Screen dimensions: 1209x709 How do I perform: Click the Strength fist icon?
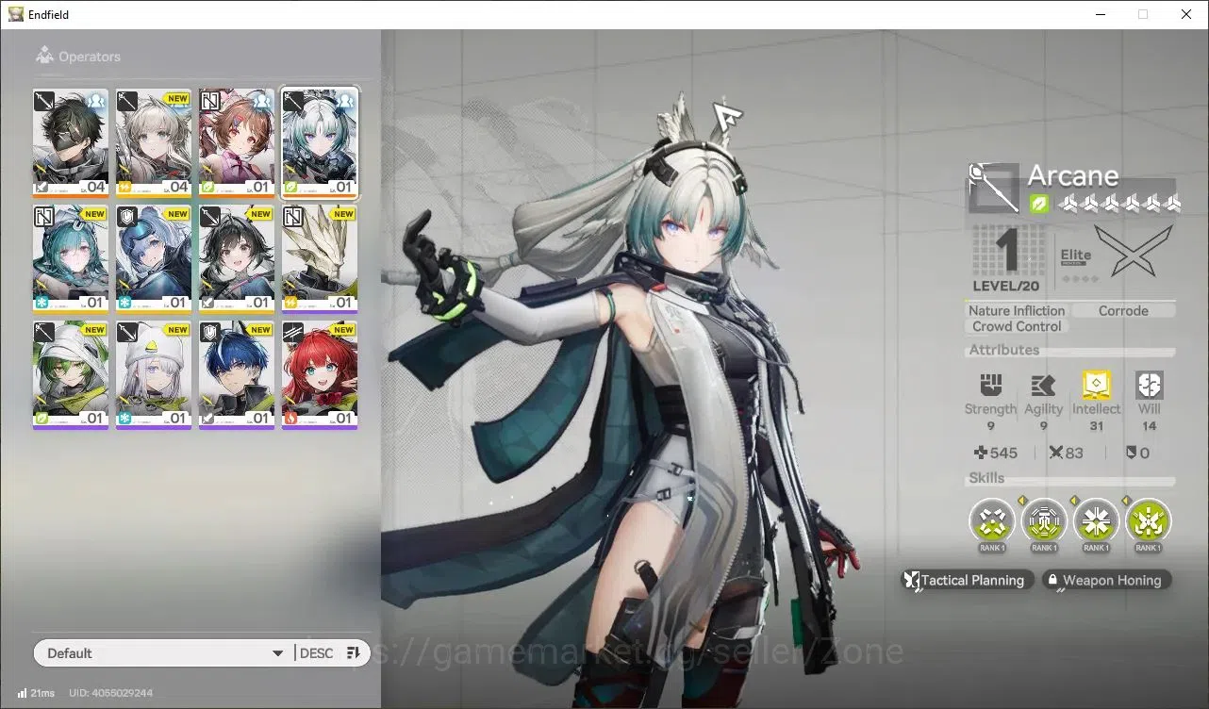pos(990,385)
